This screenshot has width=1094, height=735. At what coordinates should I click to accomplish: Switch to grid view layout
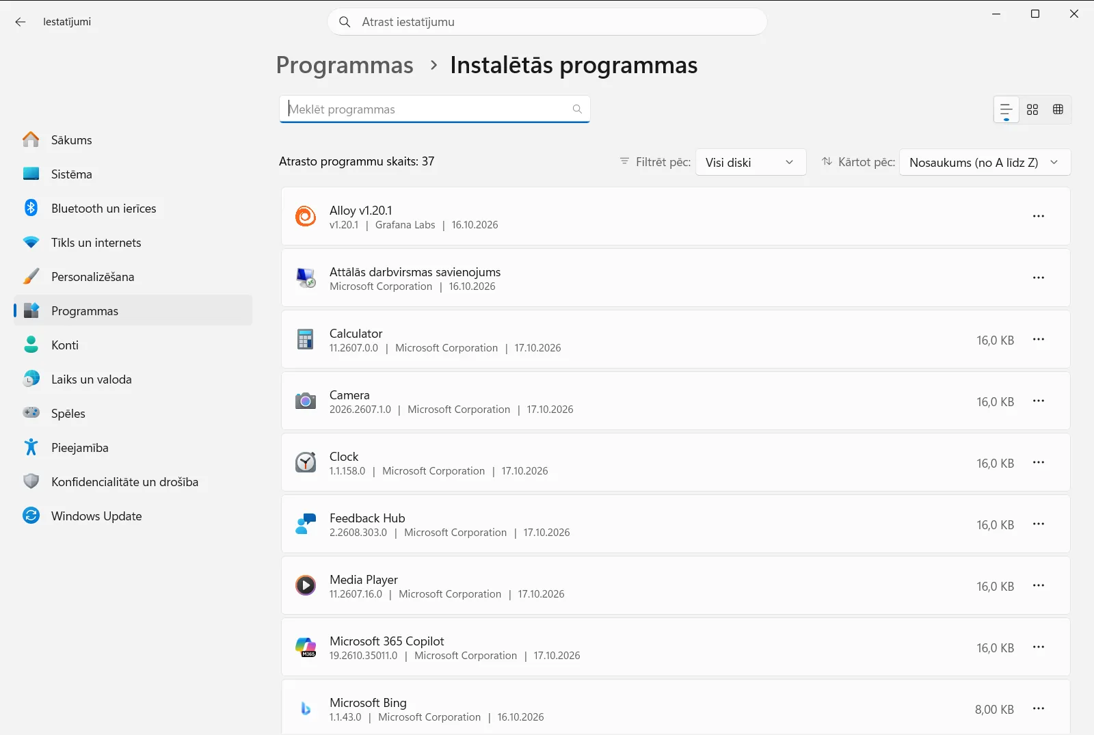click(x=1032, y=109)
